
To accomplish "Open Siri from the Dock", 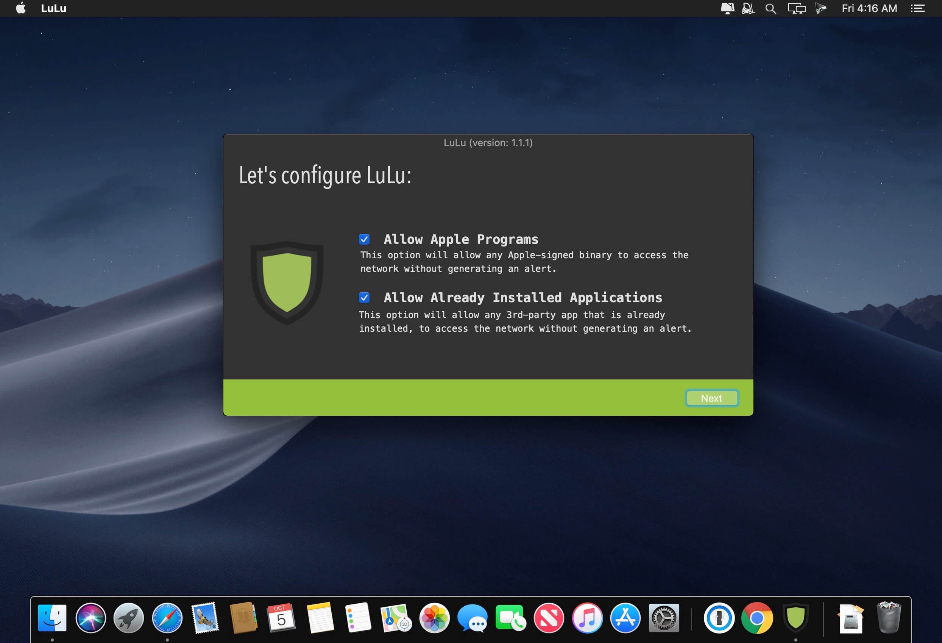I will (90, 618).
